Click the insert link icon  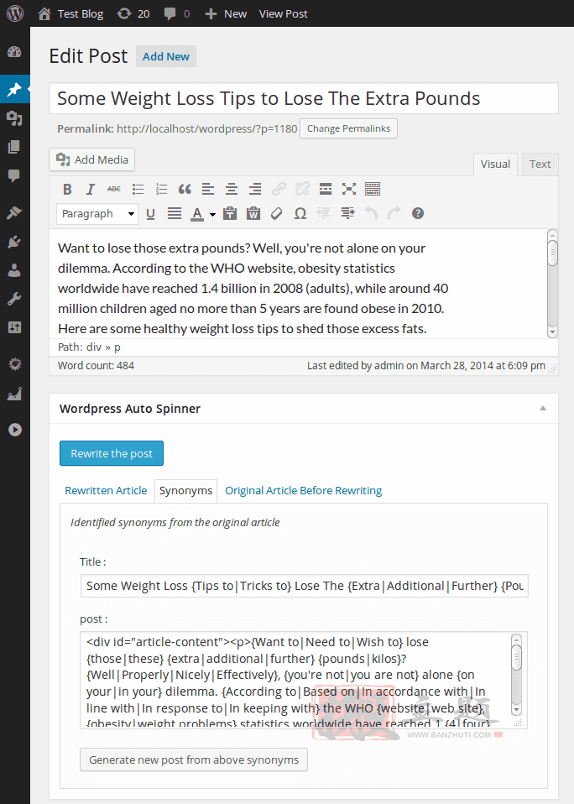point(279,189)
